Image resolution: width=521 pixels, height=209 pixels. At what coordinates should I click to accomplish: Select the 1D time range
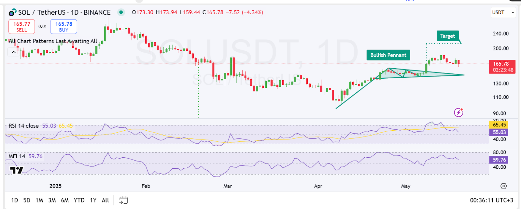click(15, 200)
